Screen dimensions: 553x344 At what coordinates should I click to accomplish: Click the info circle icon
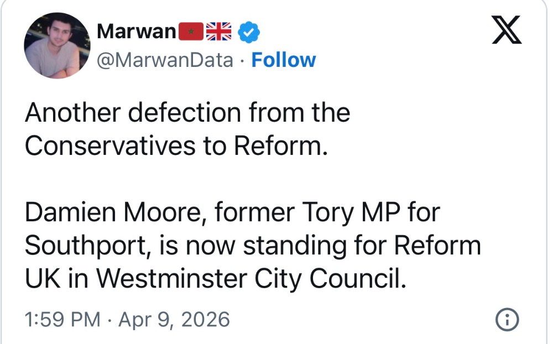pos(507,320)
